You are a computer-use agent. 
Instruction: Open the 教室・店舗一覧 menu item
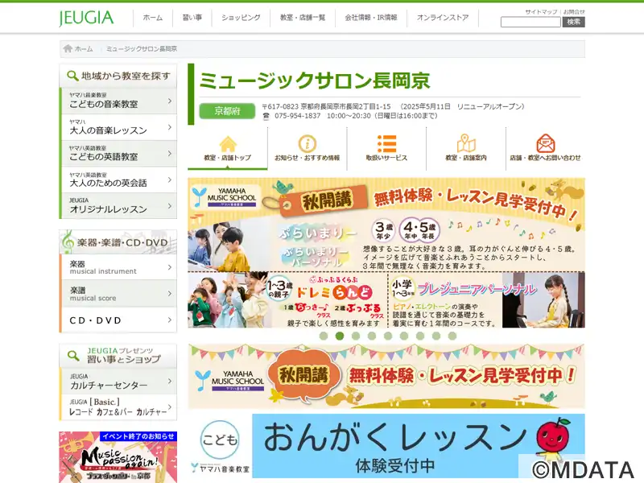point(303,18)
